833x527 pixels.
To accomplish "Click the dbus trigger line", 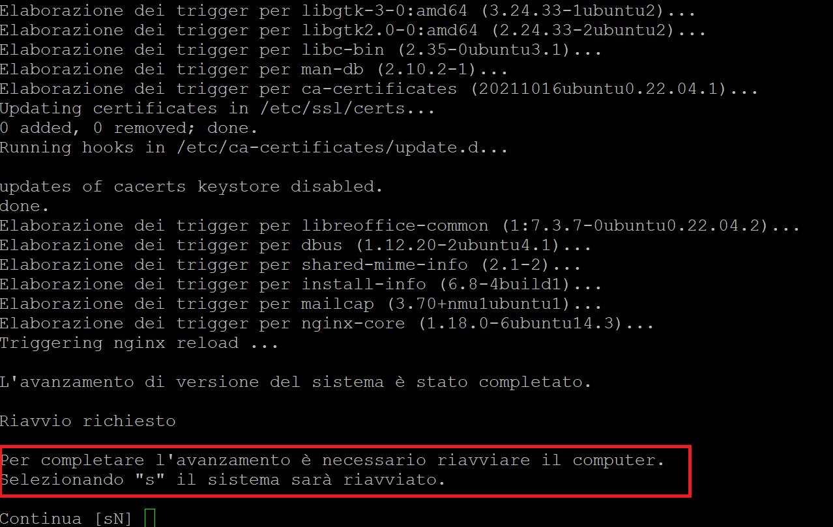I will 296,245.
